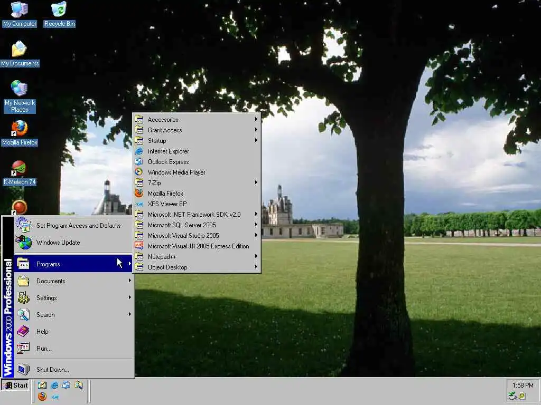Expand the 7-Zip submenu arrow
Viewport: 541px width, 405px height.
256,182
